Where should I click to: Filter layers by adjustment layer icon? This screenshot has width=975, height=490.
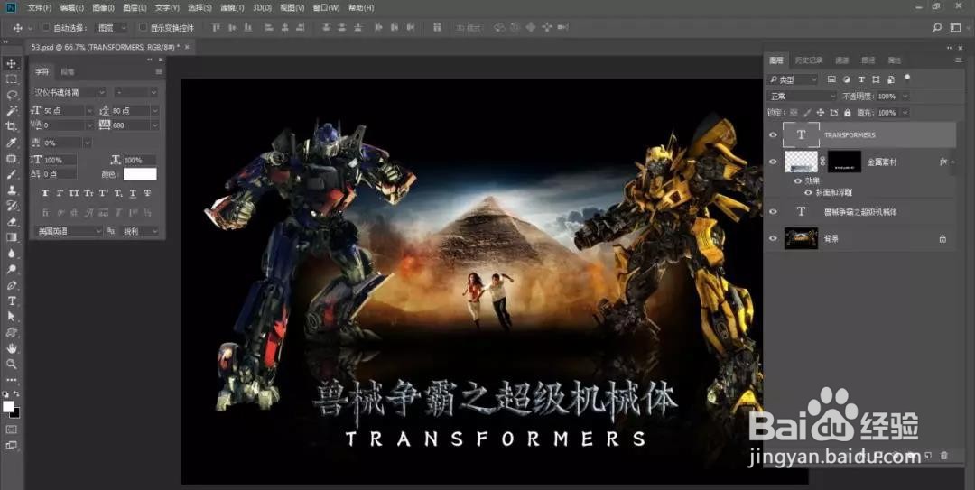pos(846,79)
